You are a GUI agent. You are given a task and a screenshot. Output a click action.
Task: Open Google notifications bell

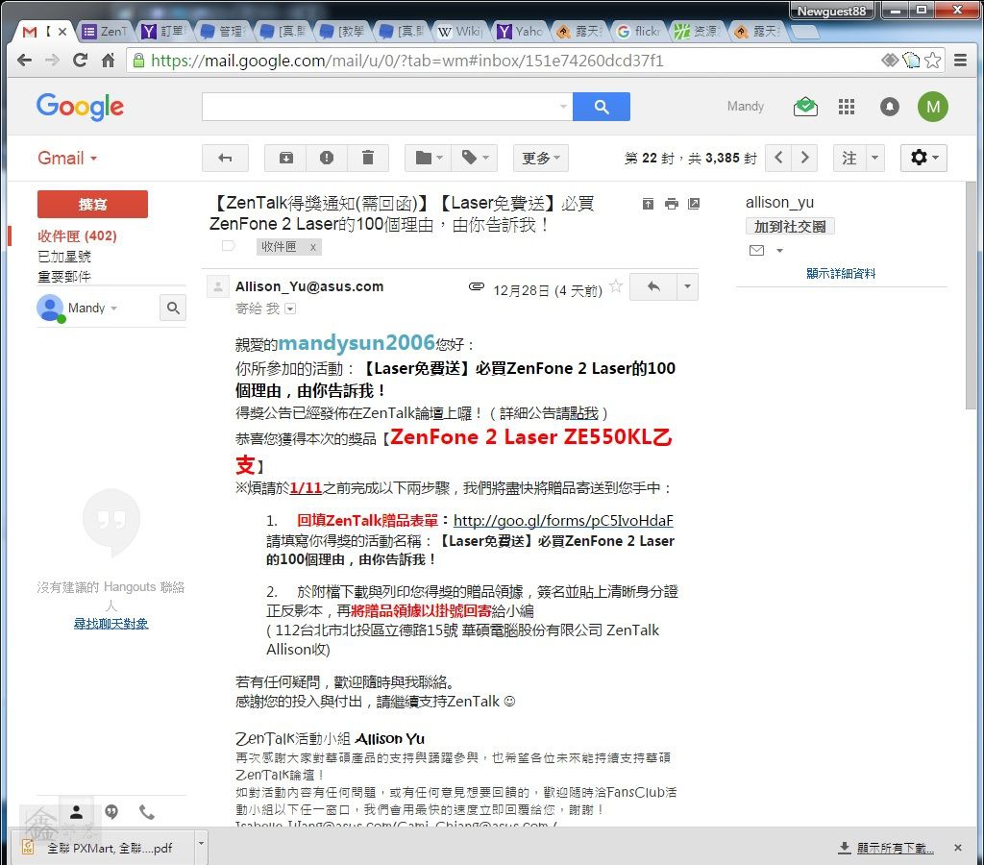(x=889, y=107)
